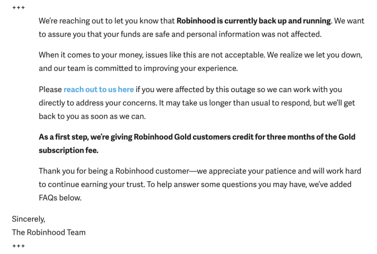Click bold "Robinhood is currently back up and running"
Screen dimensions: 377x254
tap(253, 21)
